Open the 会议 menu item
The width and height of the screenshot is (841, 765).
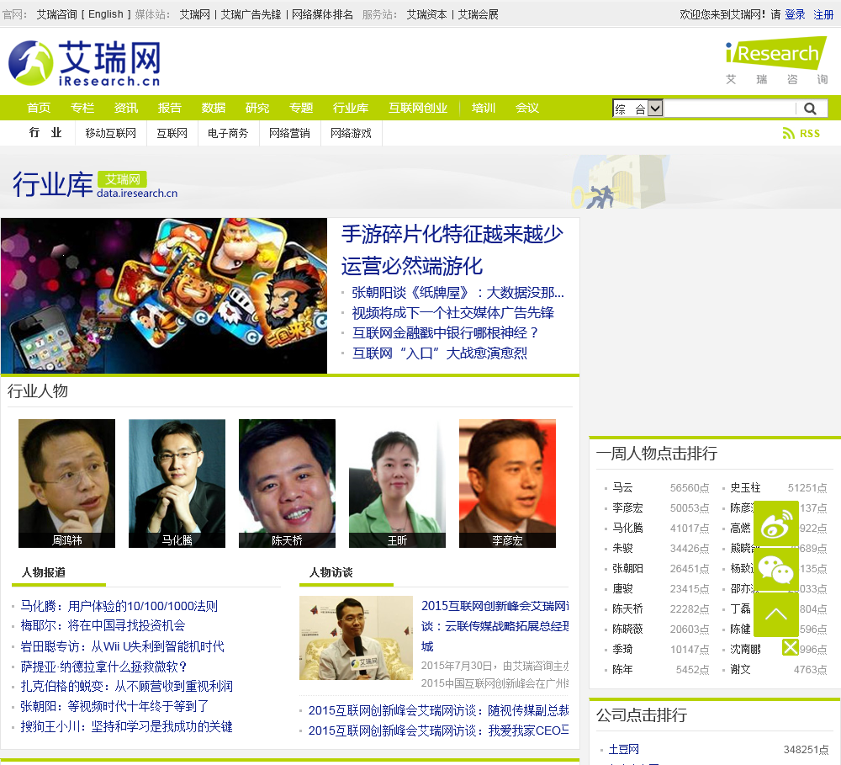[x=527, y=108]
